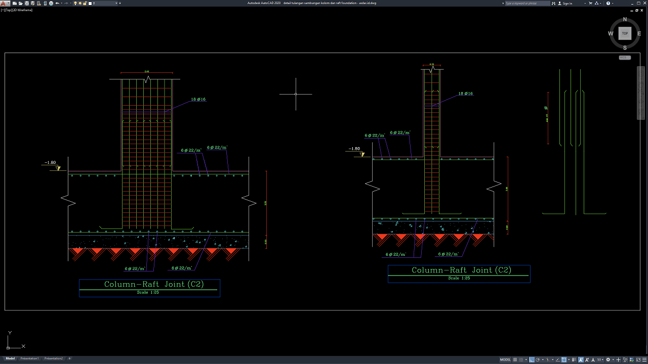This screenshot has height=364, width=648.
Task: Switch to the Présentation2 layout tab
Action: coord(54,358)
